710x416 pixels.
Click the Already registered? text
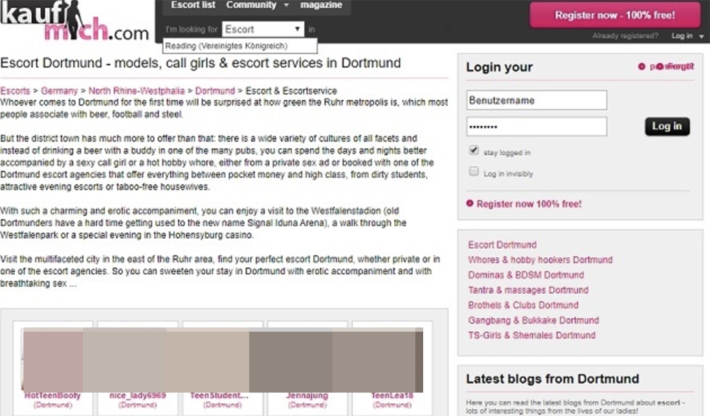[626, 35]
